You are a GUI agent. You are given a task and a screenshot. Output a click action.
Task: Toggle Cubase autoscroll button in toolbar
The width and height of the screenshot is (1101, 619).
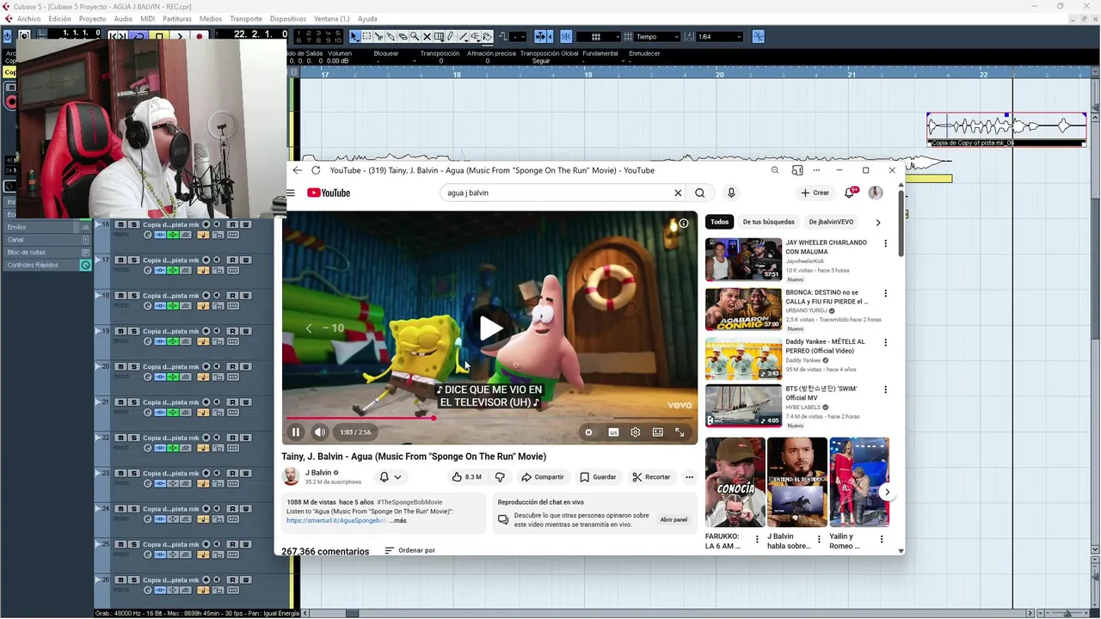pyautogui.click(x=540, y=37)
